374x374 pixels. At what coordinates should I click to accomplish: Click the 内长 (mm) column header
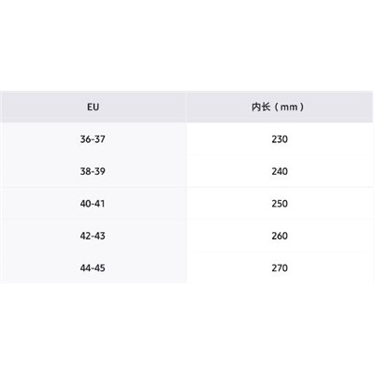[280, 107]
